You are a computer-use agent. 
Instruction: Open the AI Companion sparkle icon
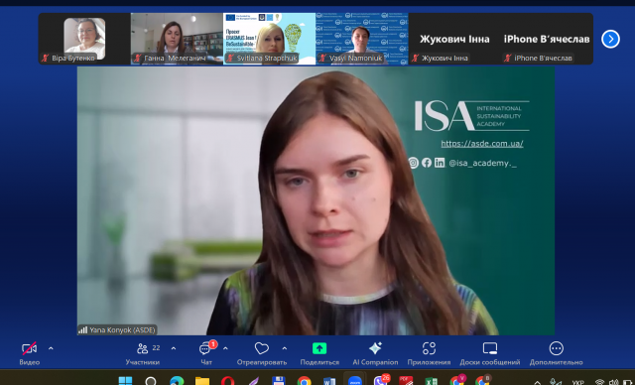point(375,348)
